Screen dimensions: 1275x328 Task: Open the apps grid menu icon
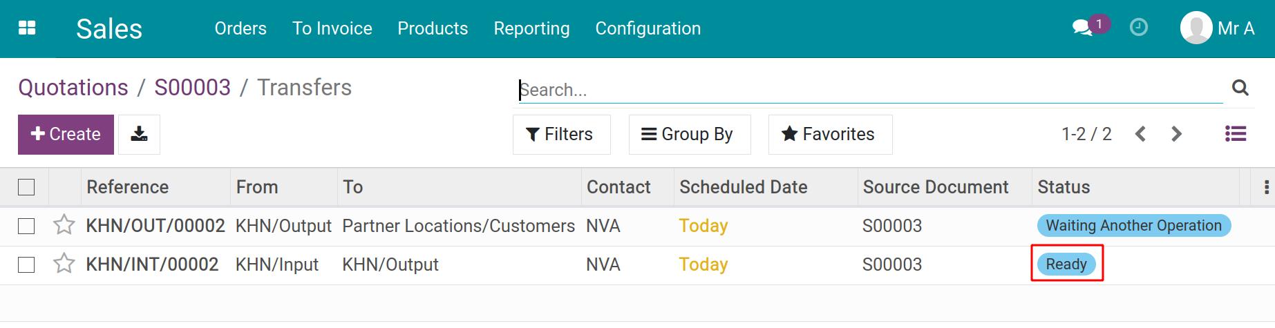coord(27,28)
